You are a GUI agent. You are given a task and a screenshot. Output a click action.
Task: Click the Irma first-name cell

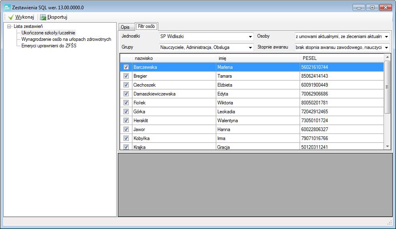258,138
